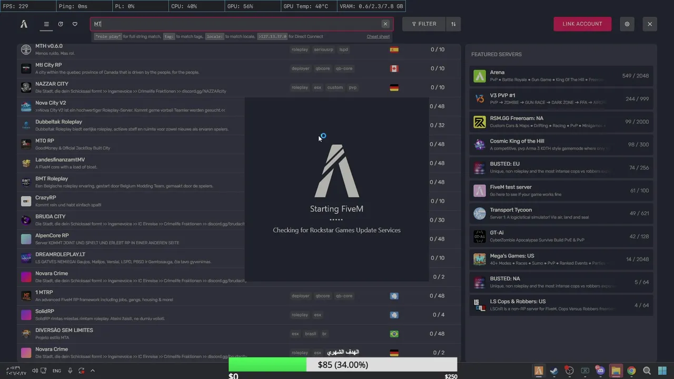The image size is (674, 379).
Task: Open the server list tab icon
Action: point(46,24)
